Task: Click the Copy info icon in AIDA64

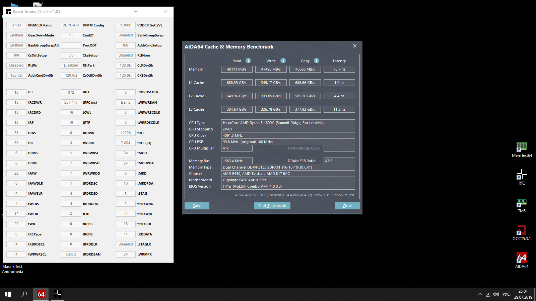Action: pyautogui.click(x=317, y=61)
